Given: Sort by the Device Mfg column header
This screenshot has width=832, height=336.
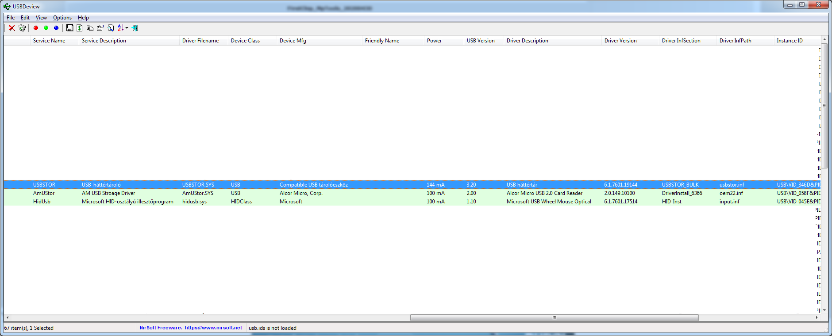Looking at the screenshot, I should pos(320,41).
